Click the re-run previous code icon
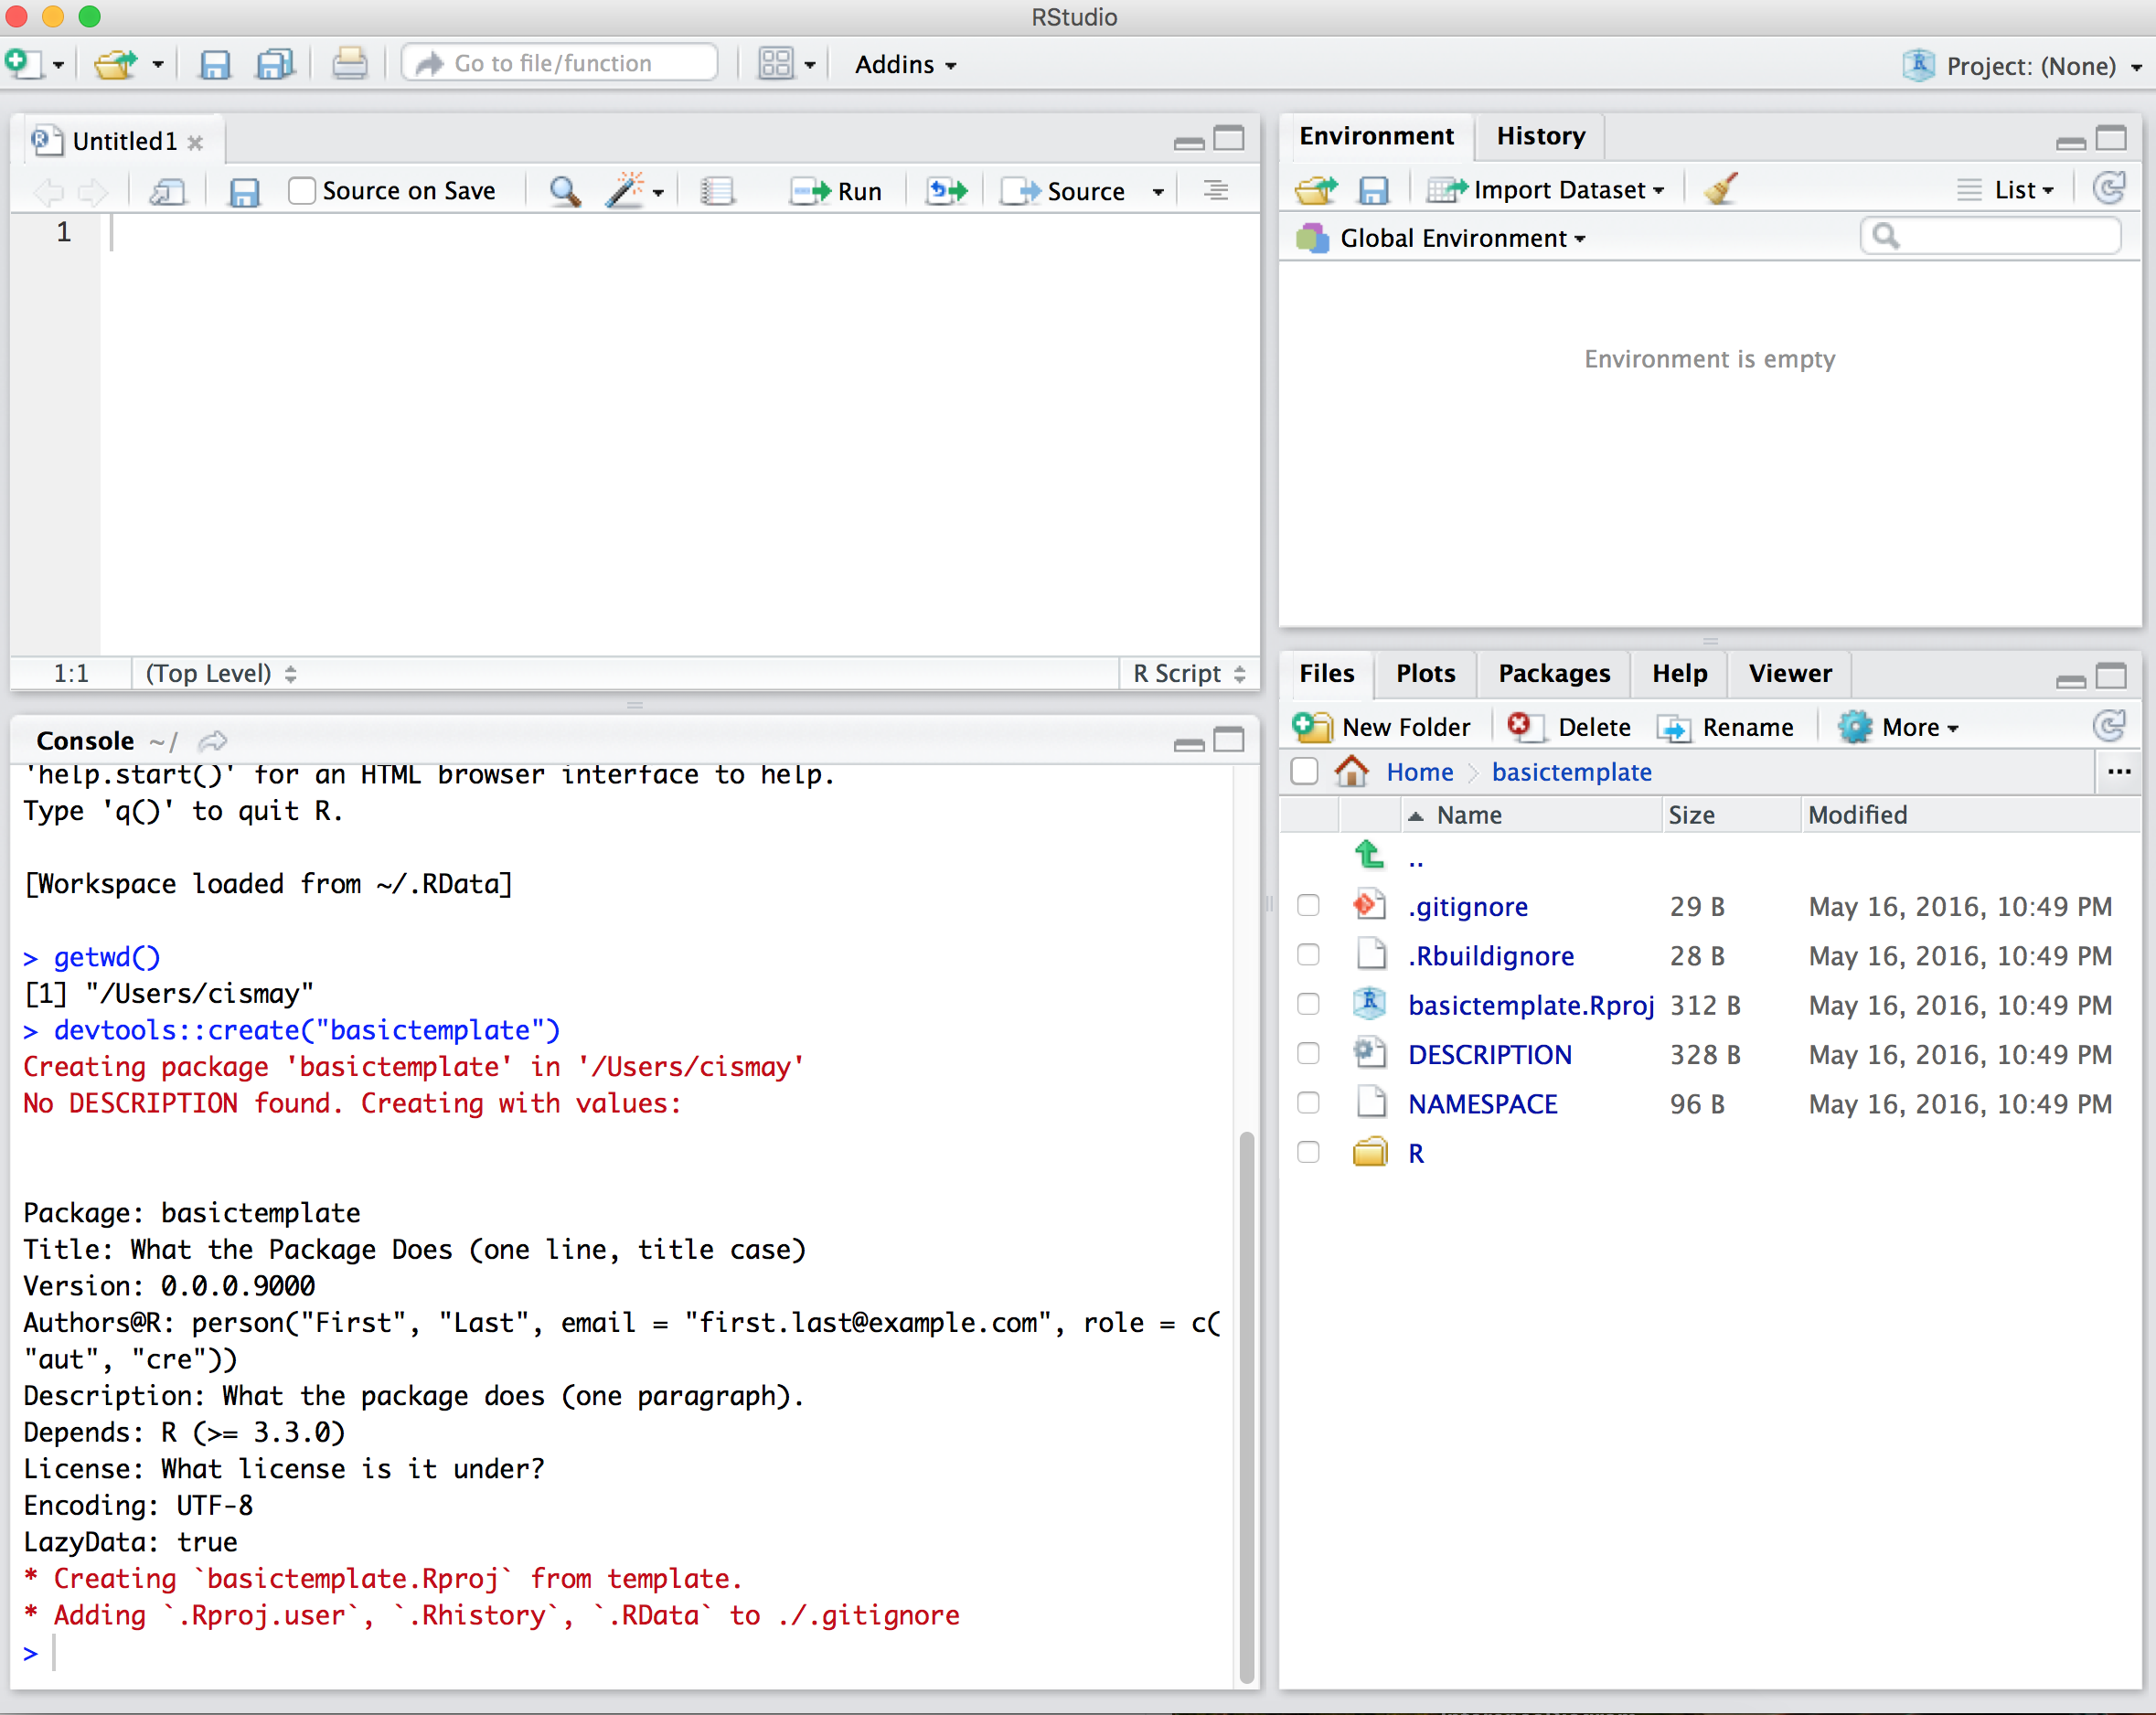This screenshot has height=1715, width=2156. click(946, 191)
